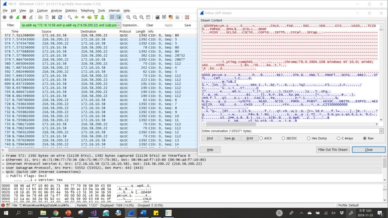Screen dimensions: 388x218
Task: Open Chrome from the taskbar
Action: coord(56,213)
